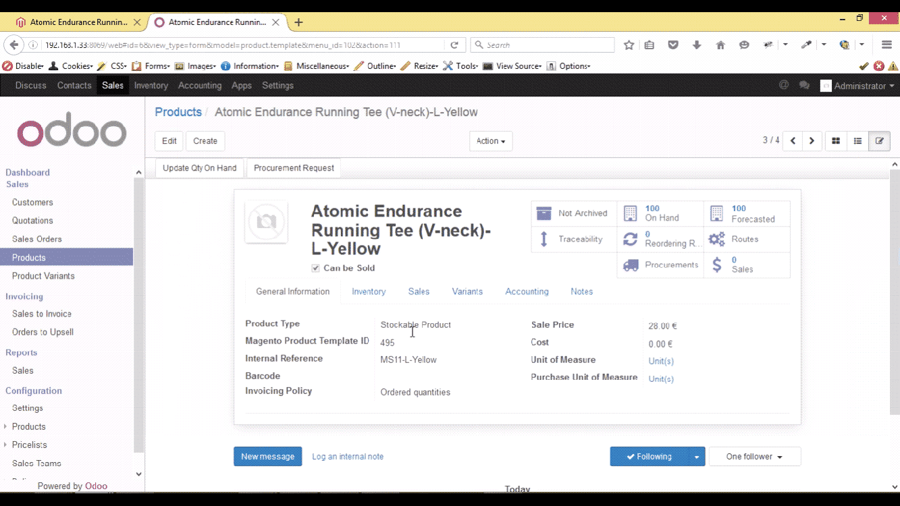The image size is (900, 506).
Task: Open the Forms developer toolbar menu
Action: pyautogui.click(x=151, y=66)
